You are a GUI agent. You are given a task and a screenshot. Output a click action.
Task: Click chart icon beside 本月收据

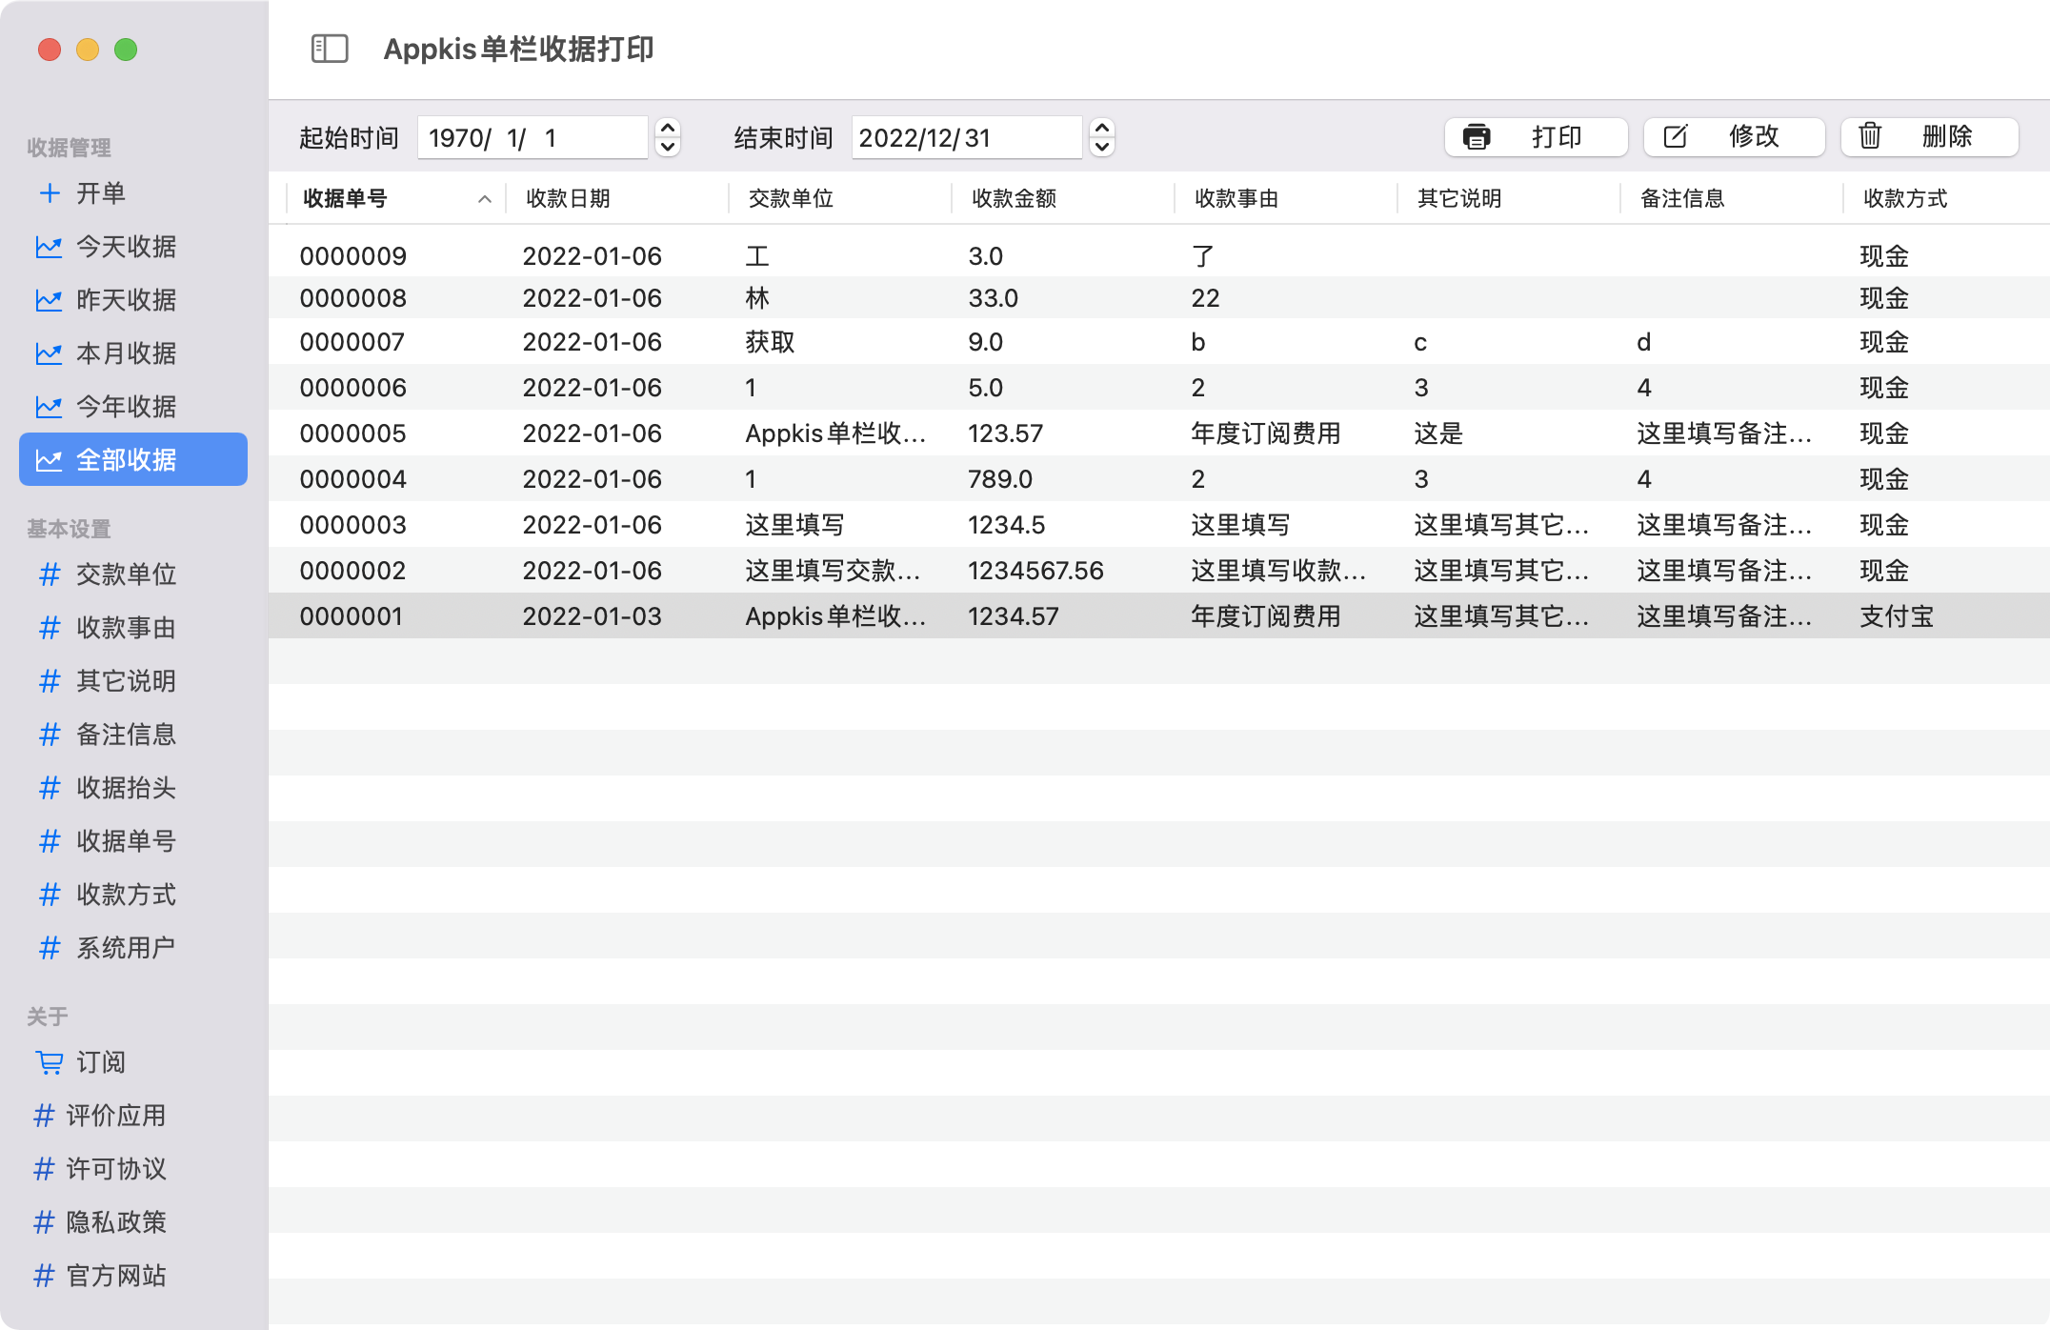click(50, 353)
